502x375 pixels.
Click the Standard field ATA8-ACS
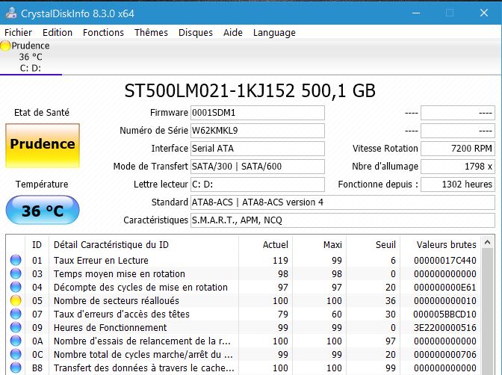coord(343,202)
